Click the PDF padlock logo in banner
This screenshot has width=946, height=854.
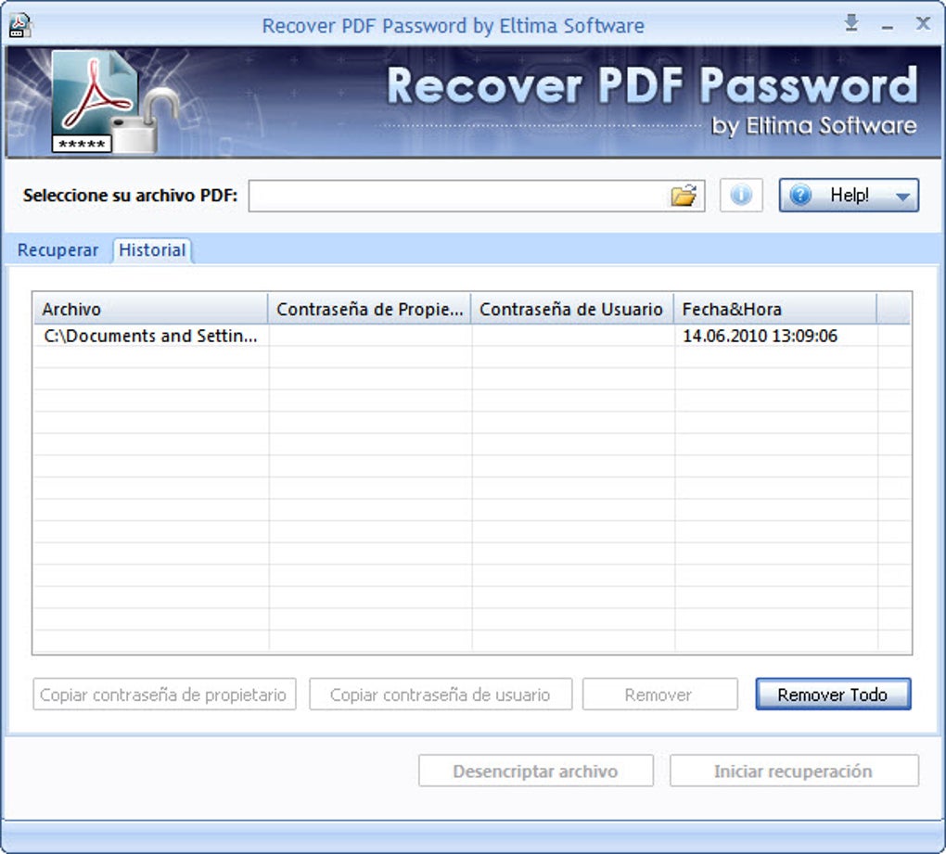tap(115, 101)
